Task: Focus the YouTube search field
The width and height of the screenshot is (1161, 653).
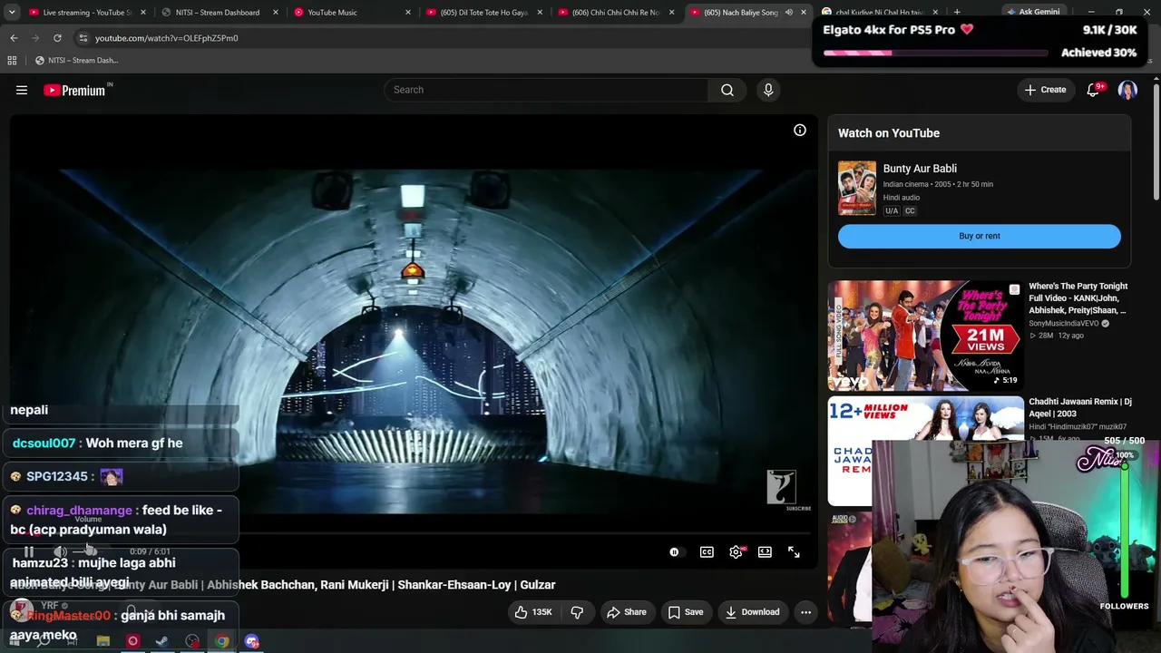Action: [546, 90]
